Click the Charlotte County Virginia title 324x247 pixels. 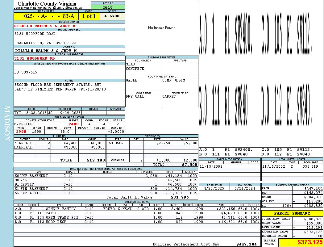(x=47, y=4)
